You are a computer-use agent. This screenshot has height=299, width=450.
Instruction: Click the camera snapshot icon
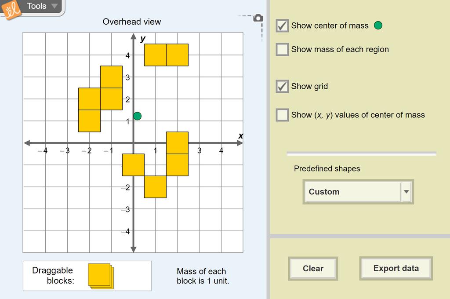pyautogui.click(x=258, y=18)
